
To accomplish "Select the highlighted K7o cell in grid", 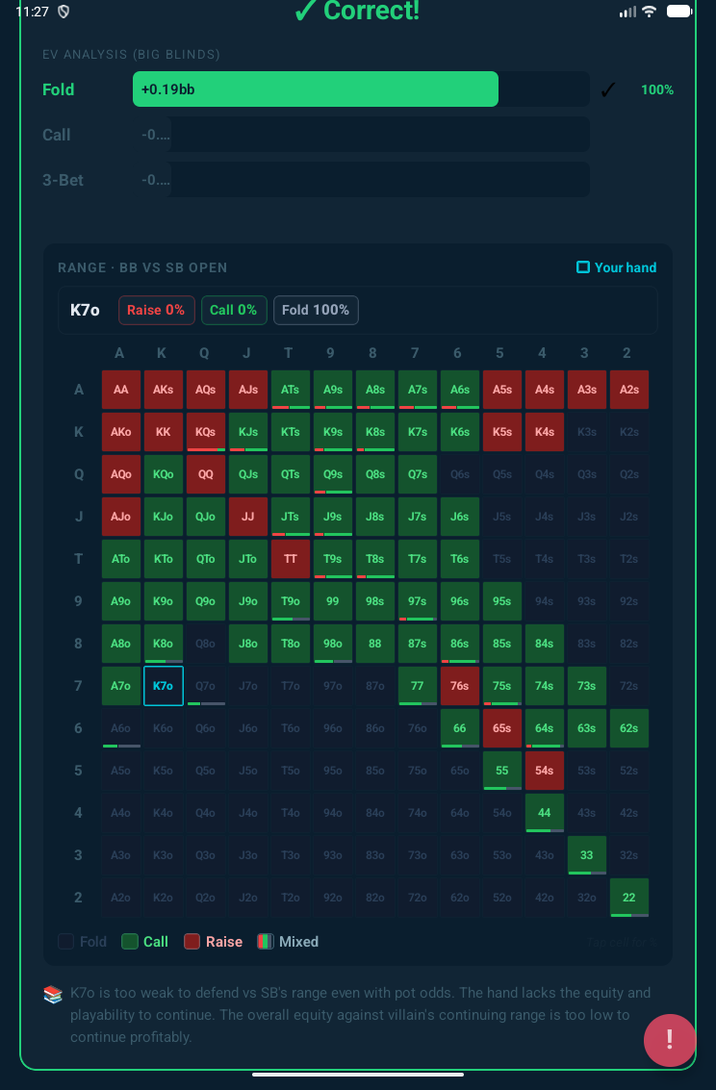I will (x=164, y=686).
